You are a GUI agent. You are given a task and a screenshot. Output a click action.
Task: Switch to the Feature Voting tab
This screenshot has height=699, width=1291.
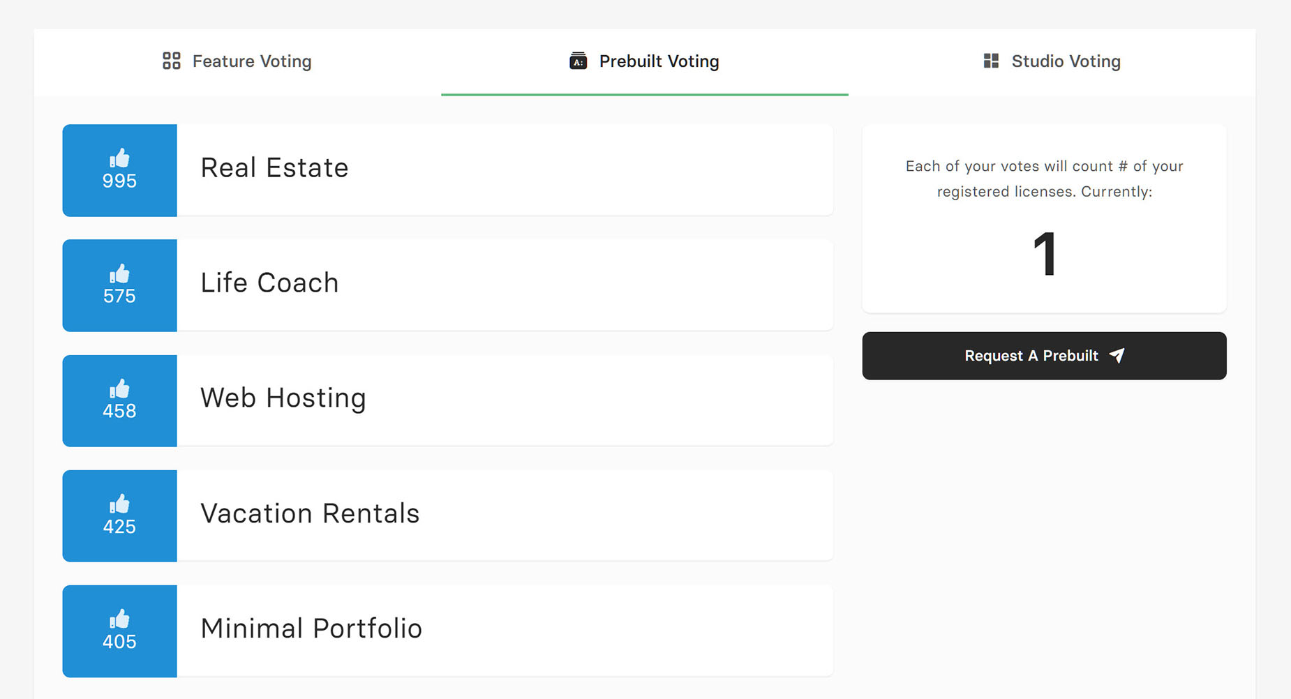coord(237,61)
